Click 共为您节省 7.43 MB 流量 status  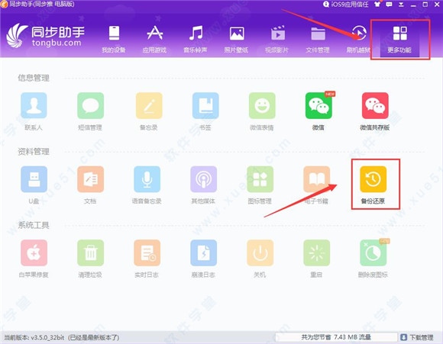(336, 337)
